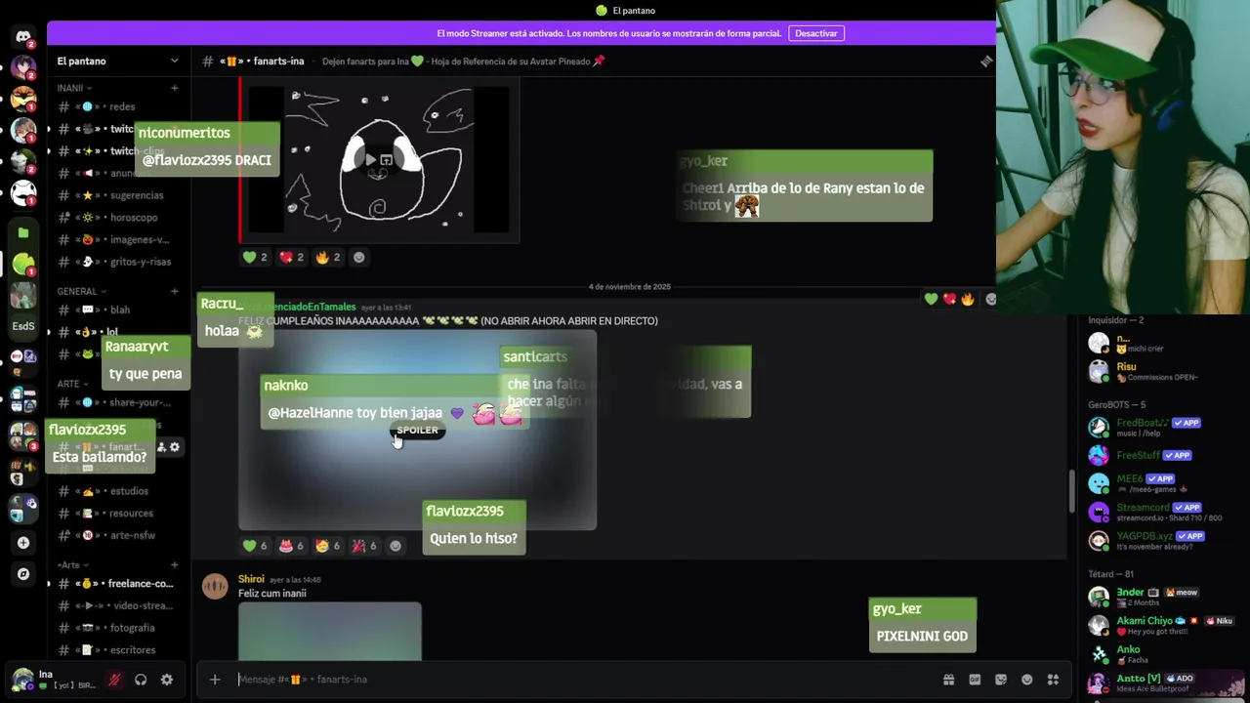Open Discover servers compass icon
This screenshot has width=1250, height=703.
click(23, 574)
